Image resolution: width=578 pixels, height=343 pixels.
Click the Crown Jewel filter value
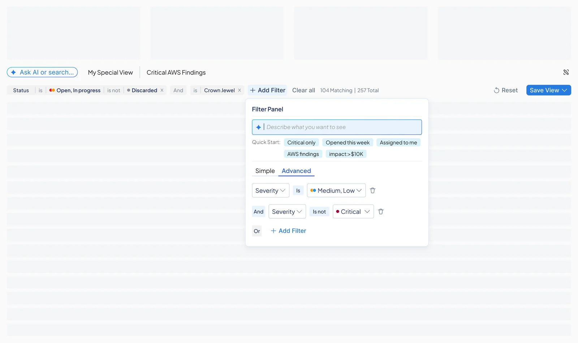tap(219, 90)
